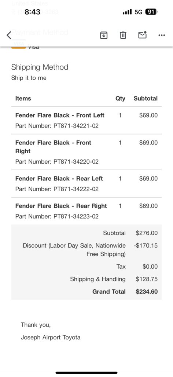Image resolution: width=173 pixels, height=377 pixels.
Task: Tap the Shipping Method heading
Action: (40, 67)
